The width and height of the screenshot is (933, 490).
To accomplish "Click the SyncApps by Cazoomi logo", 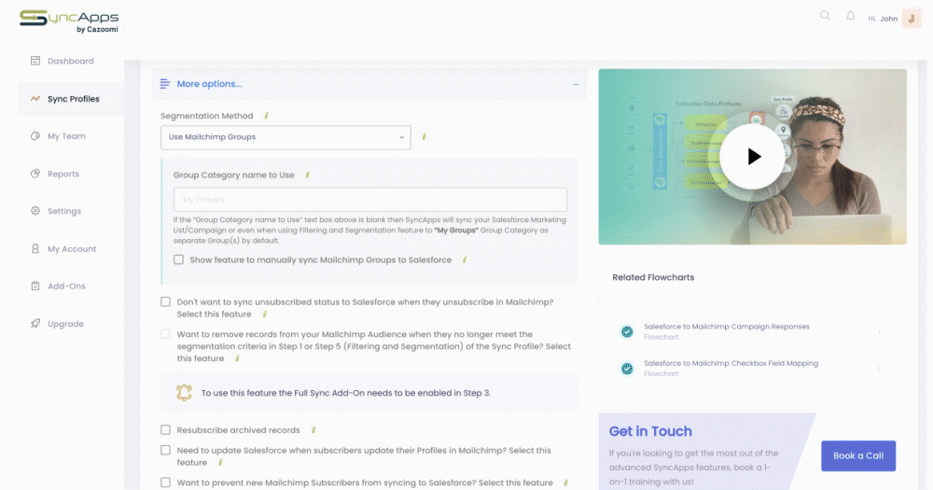I will coord(69,21).
